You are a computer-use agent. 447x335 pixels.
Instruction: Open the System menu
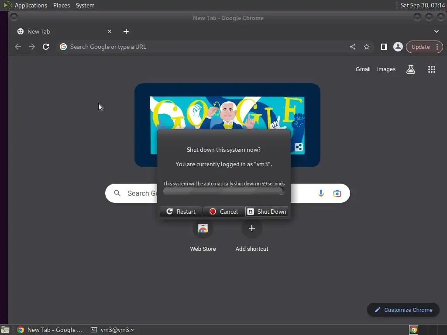[x=85, y=5]
